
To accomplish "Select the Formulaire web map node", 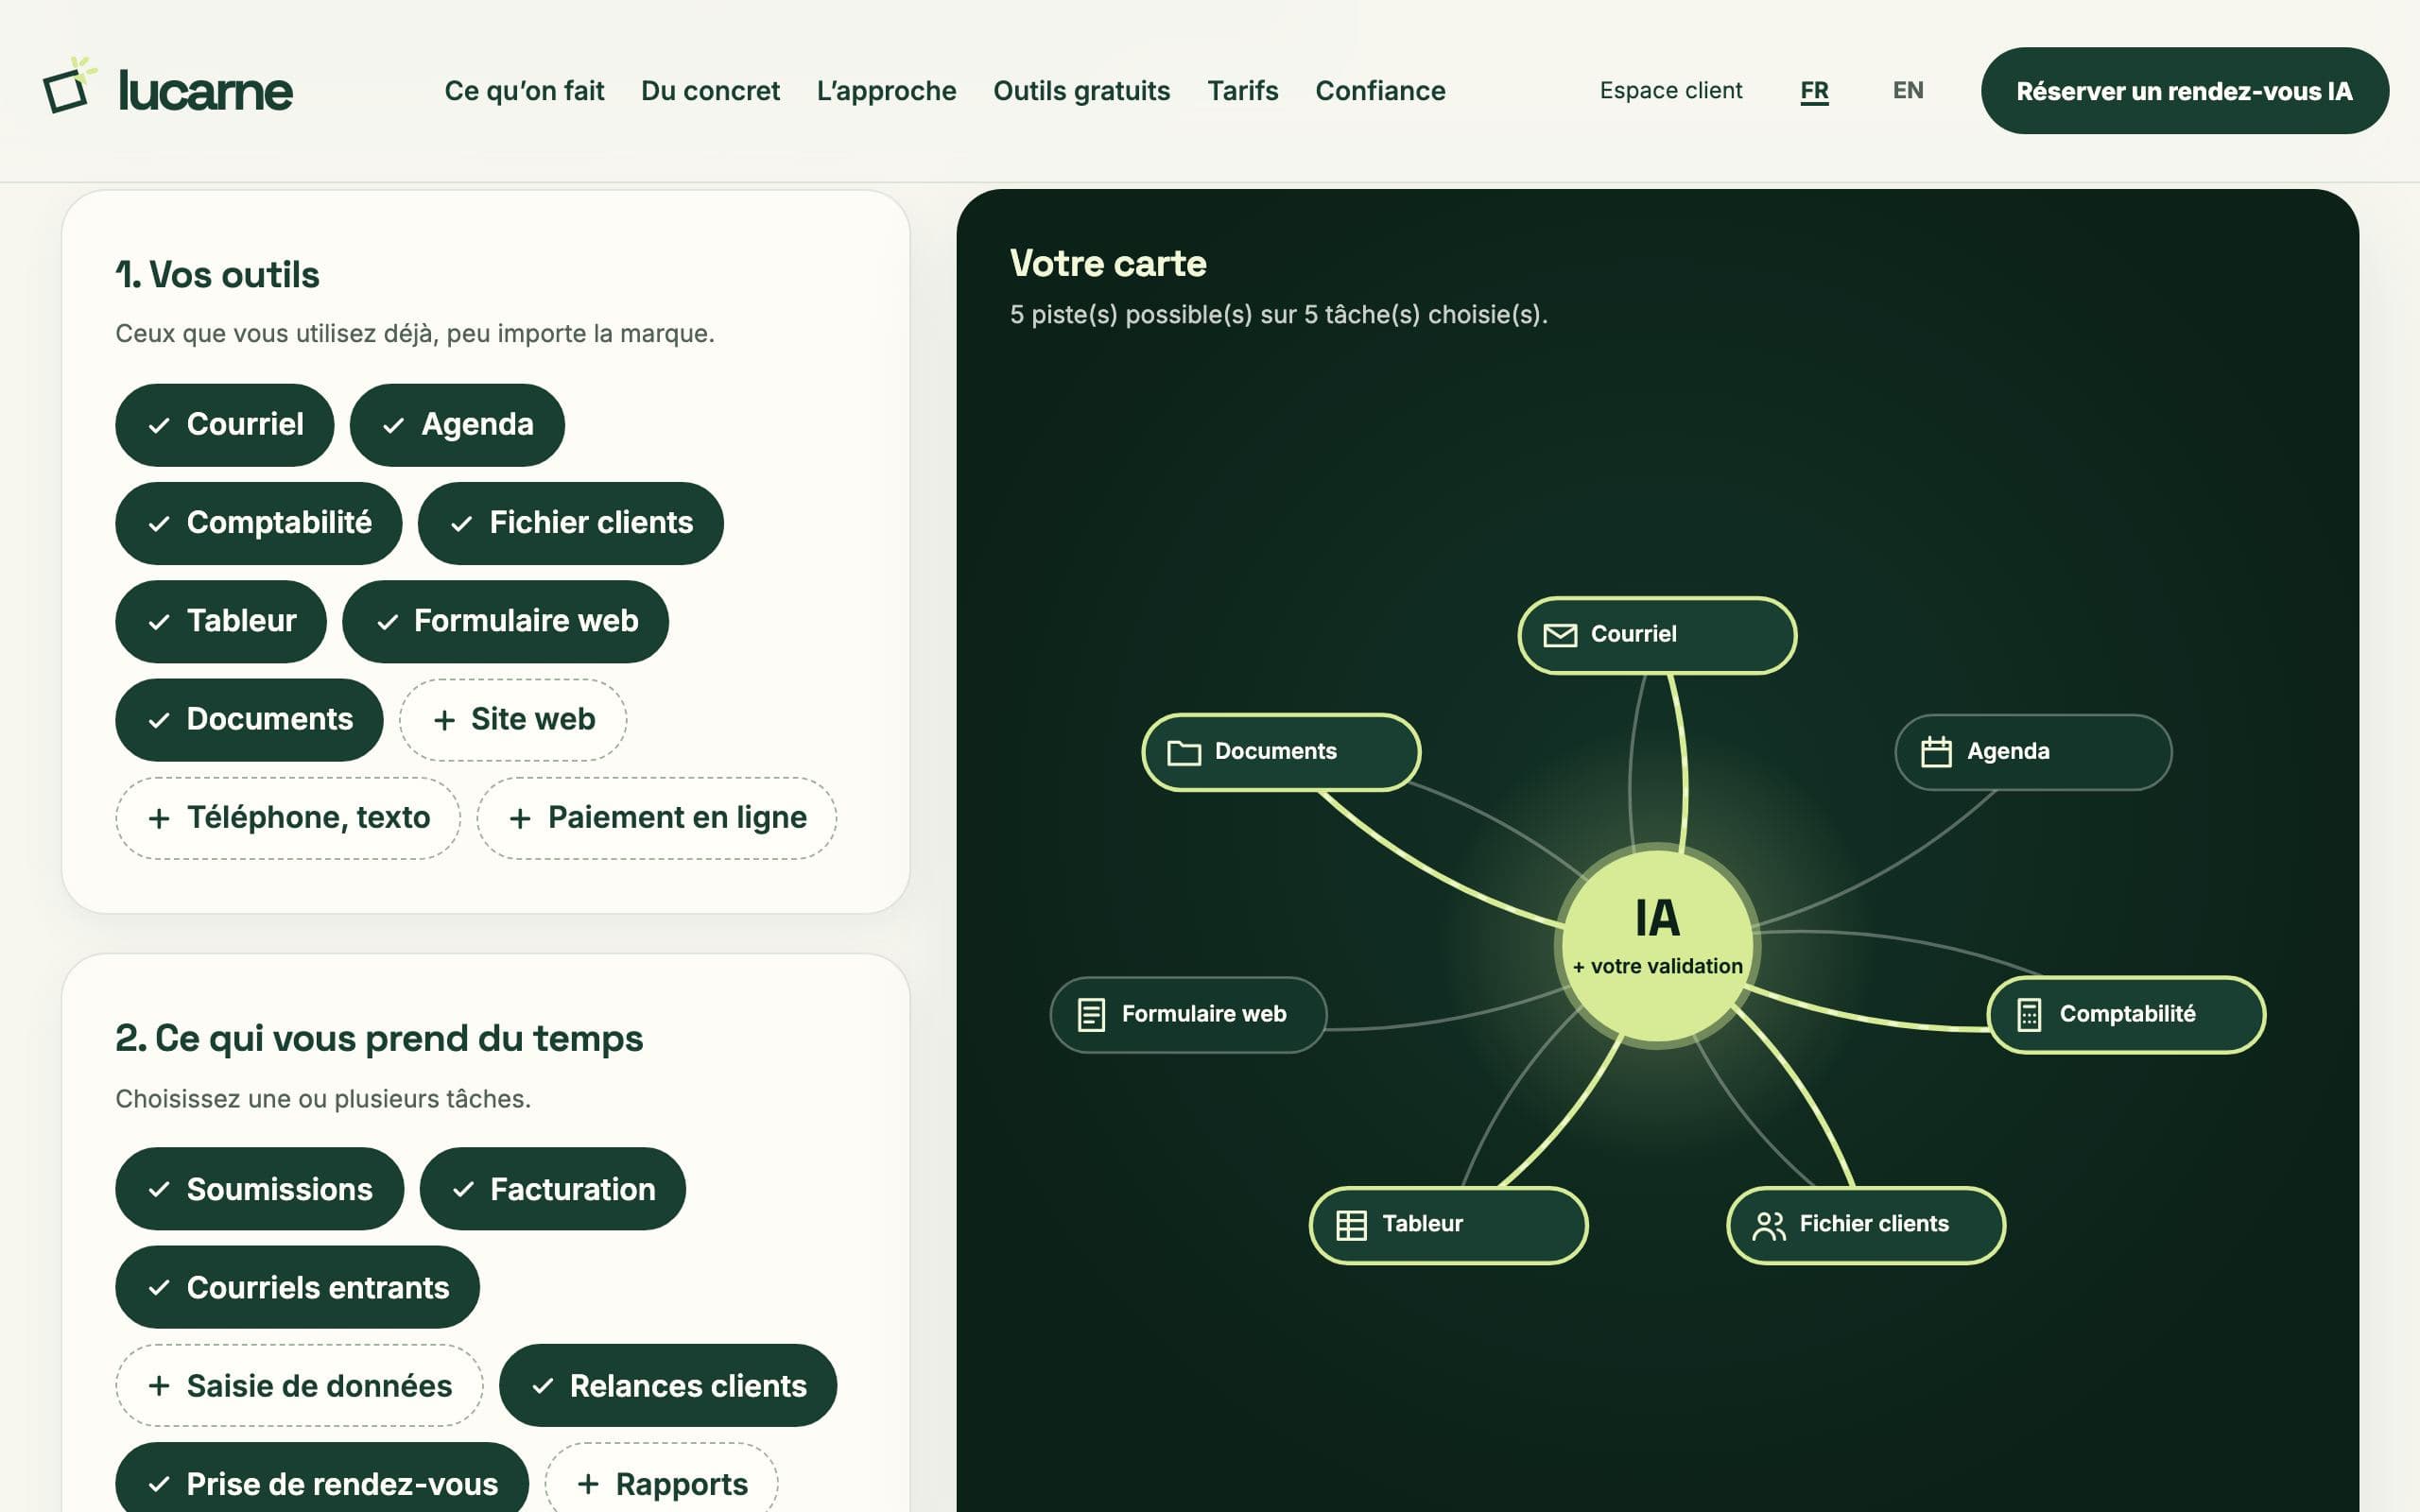I will tap(1188, 1015).
